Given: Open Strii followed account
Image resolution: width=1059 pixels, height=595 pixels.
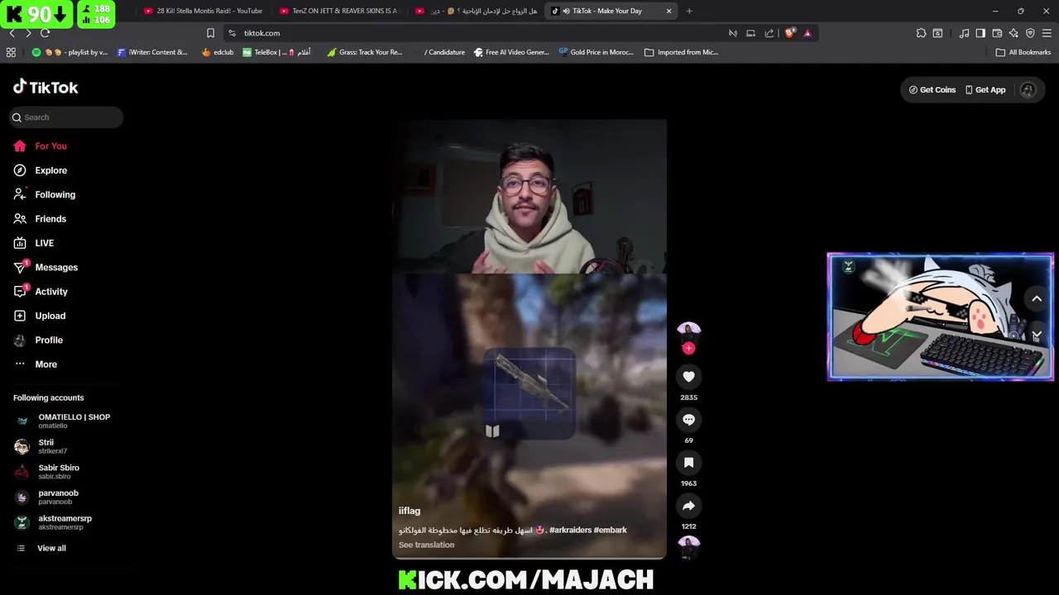Looking at the screenshot, I should [41, 446].
